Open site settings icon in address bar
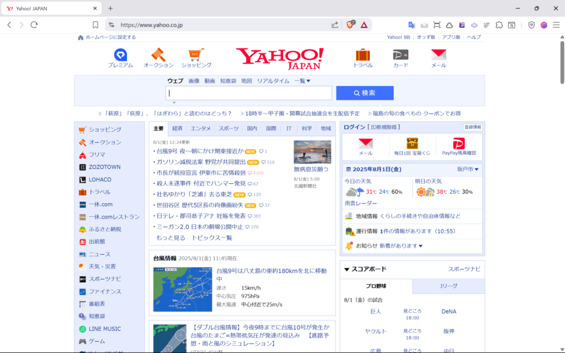 [x=111, y=25]
